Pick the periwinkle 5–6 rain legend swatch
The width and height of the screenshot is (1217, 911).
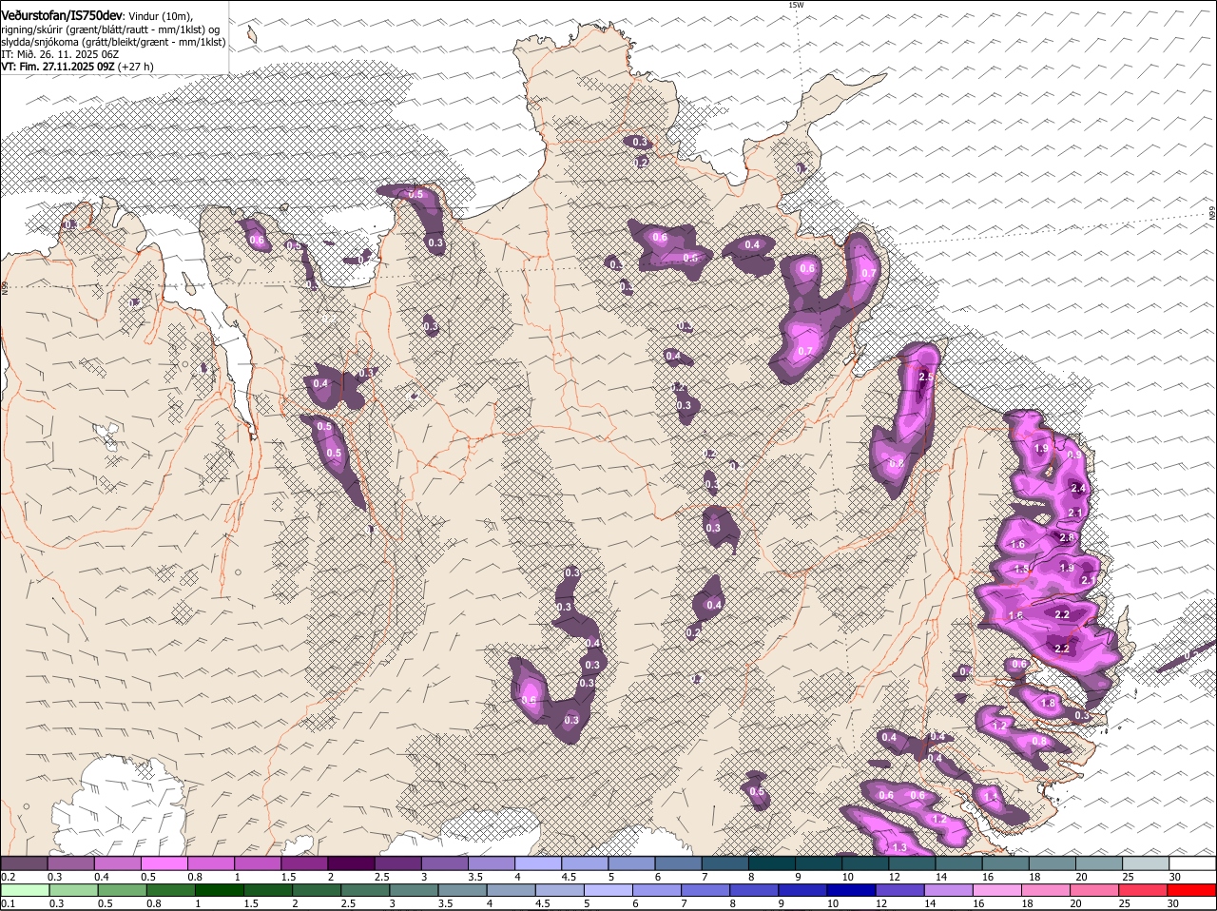pos(608,890)
